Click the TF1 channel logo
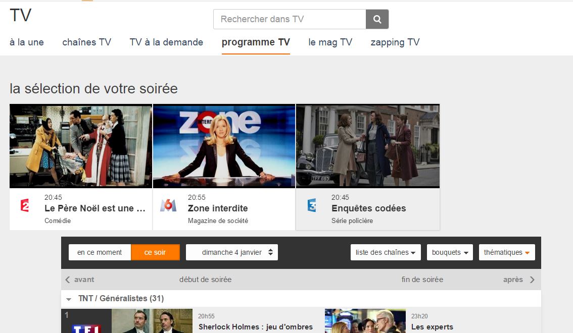 click(x=86, y=328)
